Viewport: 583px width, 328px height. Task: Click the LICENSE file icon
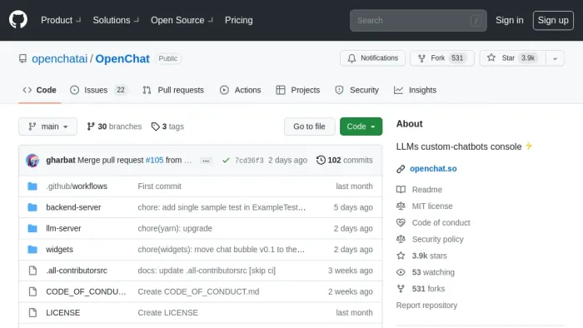tap(32, 313)
